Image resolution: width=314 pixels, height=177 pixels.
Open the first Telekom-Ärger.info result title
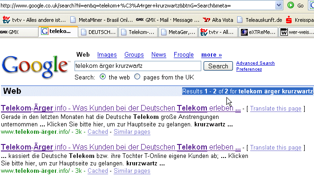[121, 108]
